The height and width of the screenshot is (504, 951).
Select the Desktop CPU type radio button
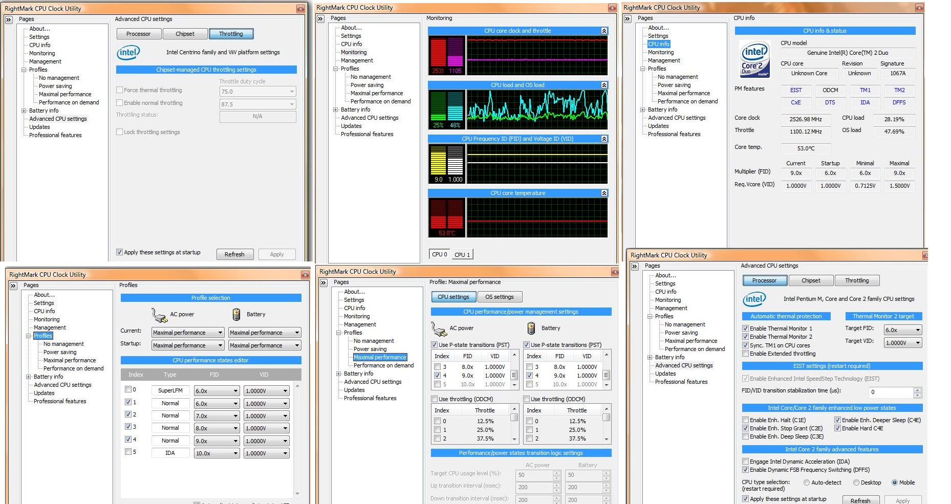[x=856, y=483]
